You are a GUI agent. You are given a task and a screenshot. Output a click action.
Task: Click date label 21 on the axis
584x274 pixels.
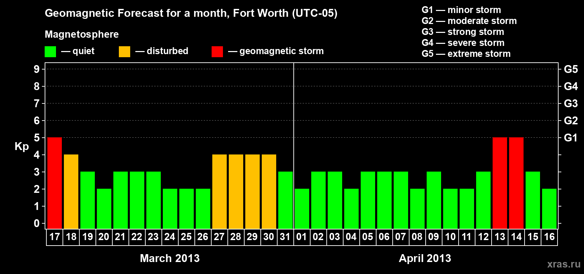coord(120,237)
